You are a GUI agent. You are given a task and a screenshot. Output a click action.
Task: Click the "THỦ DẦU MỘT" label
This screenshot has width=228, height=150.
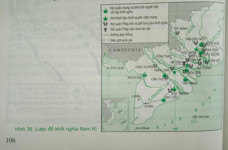pos(195,39)
